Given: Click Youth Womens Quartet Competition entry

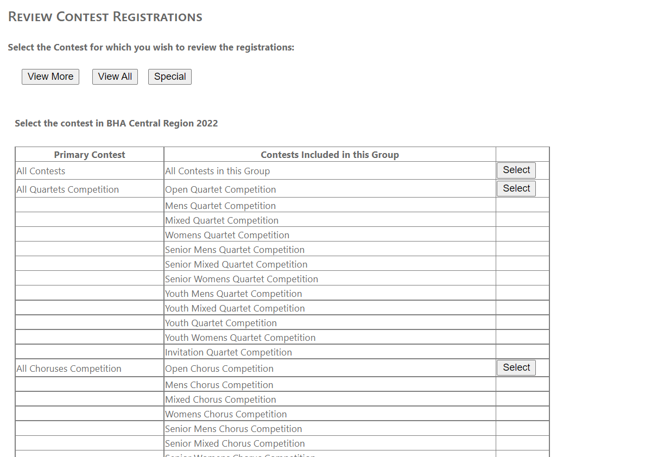Looking at the screenshot, I should tap(240, 338).
